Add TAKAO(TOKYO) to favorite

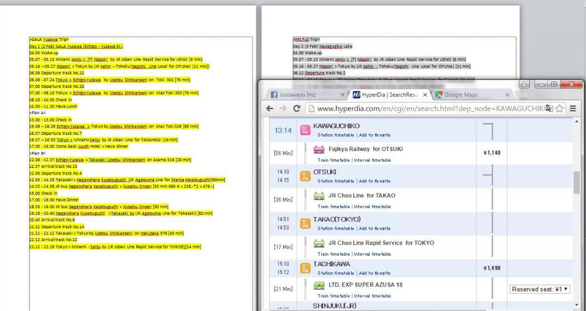coord(375,228)
